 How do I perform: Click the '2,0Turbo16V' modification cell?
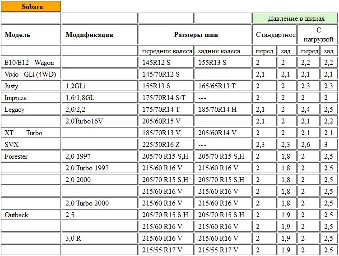click(100, 121)
